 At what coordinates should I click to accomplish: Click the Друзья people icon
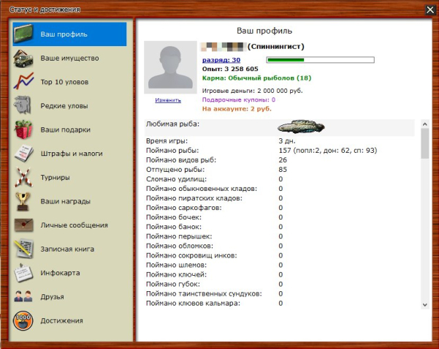[x=25, y=296]
